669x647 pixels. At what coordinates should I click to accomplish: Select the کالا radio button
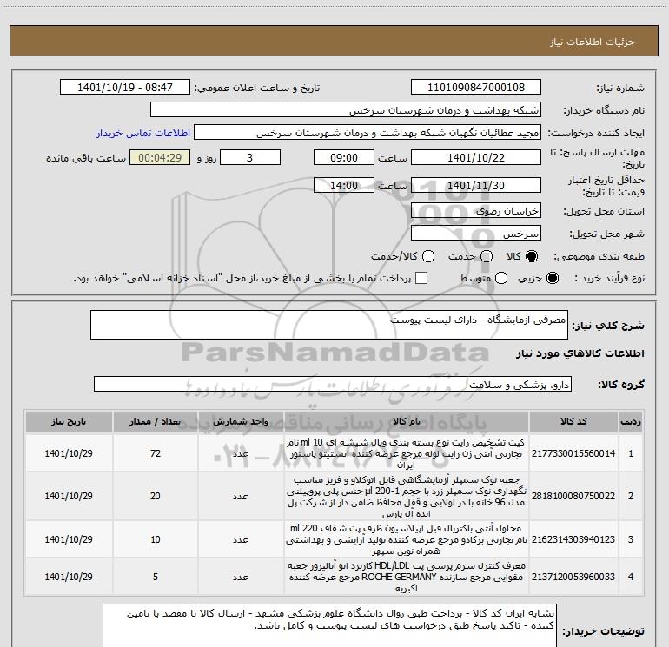pos(532,256)
